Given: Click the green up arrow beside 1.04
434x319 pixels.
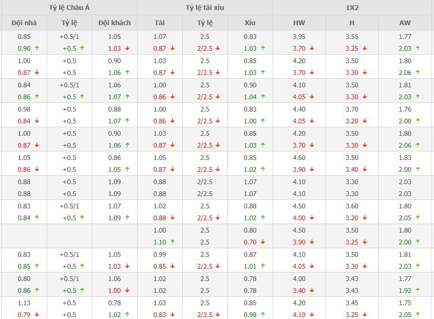Looking at the screenshot, I should [263, 96].
